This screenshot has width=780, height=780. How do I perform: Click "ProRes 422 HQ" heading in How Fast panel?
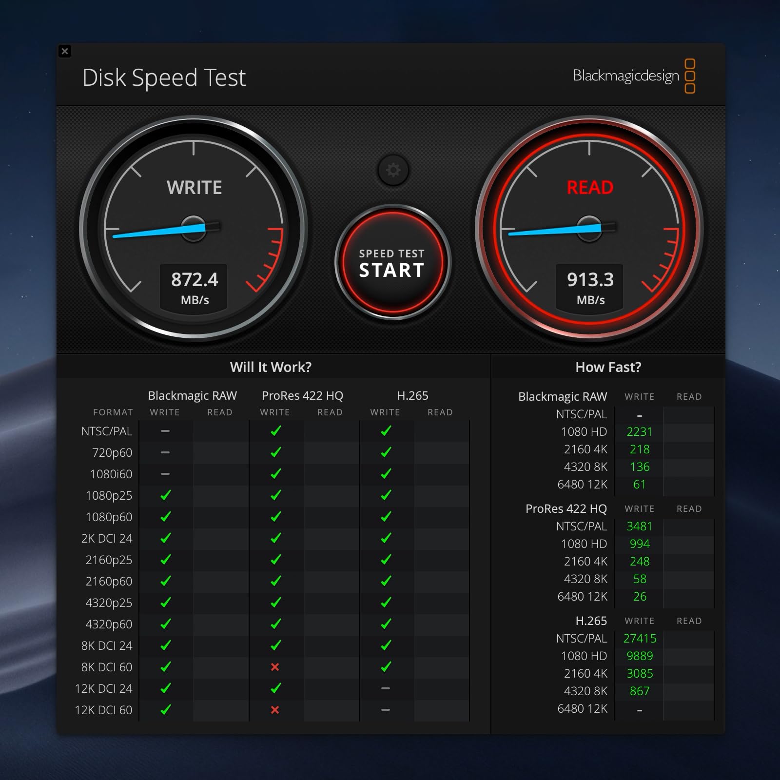coord(566,509)
